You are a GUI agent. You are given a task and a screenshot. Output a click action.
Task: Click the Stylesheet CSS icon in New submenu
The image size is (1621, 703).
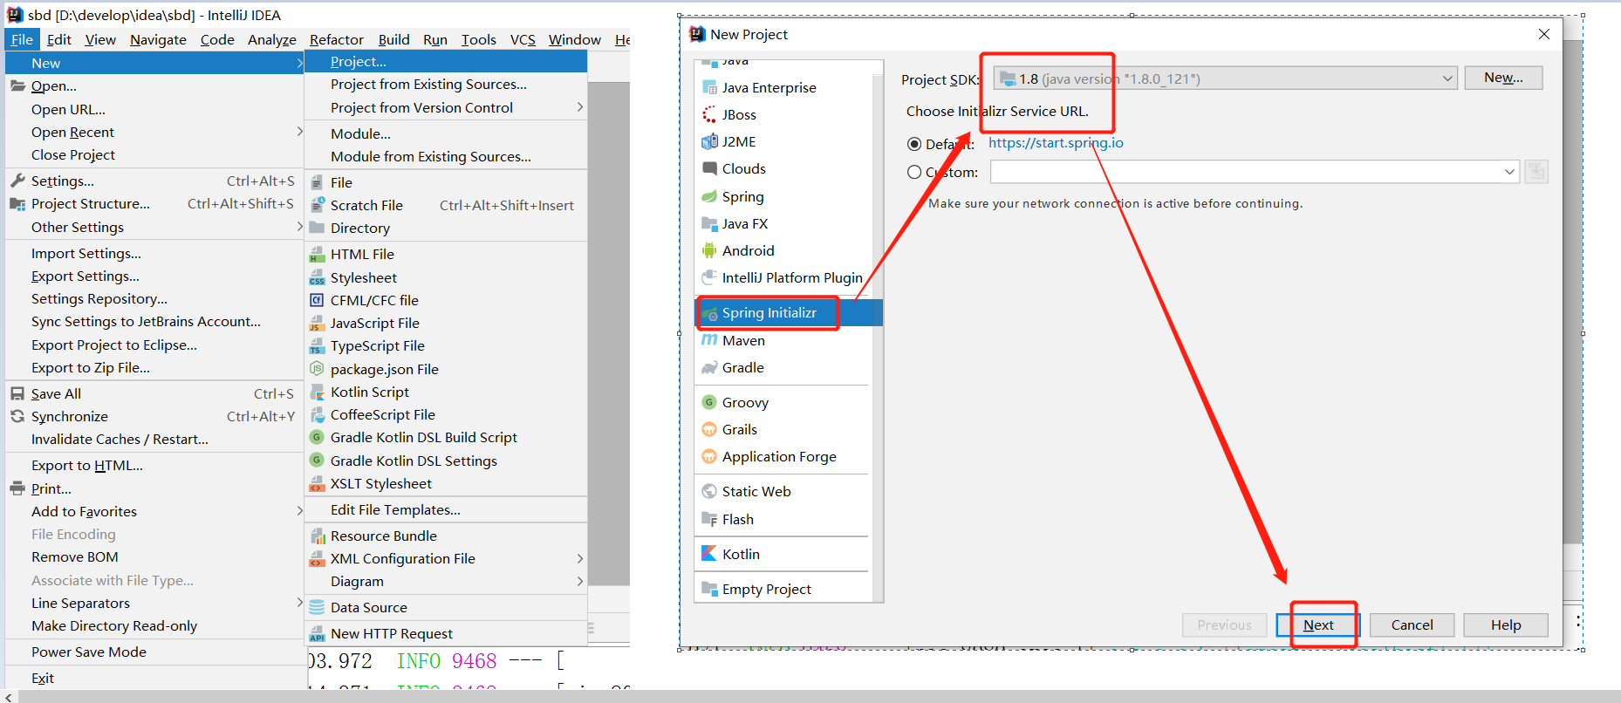317,277
